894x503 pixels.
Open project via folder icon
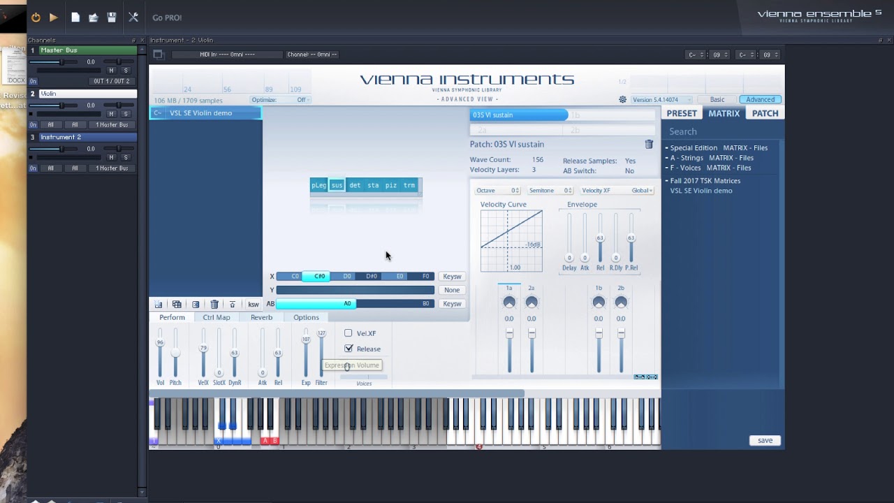click(93, 17)
